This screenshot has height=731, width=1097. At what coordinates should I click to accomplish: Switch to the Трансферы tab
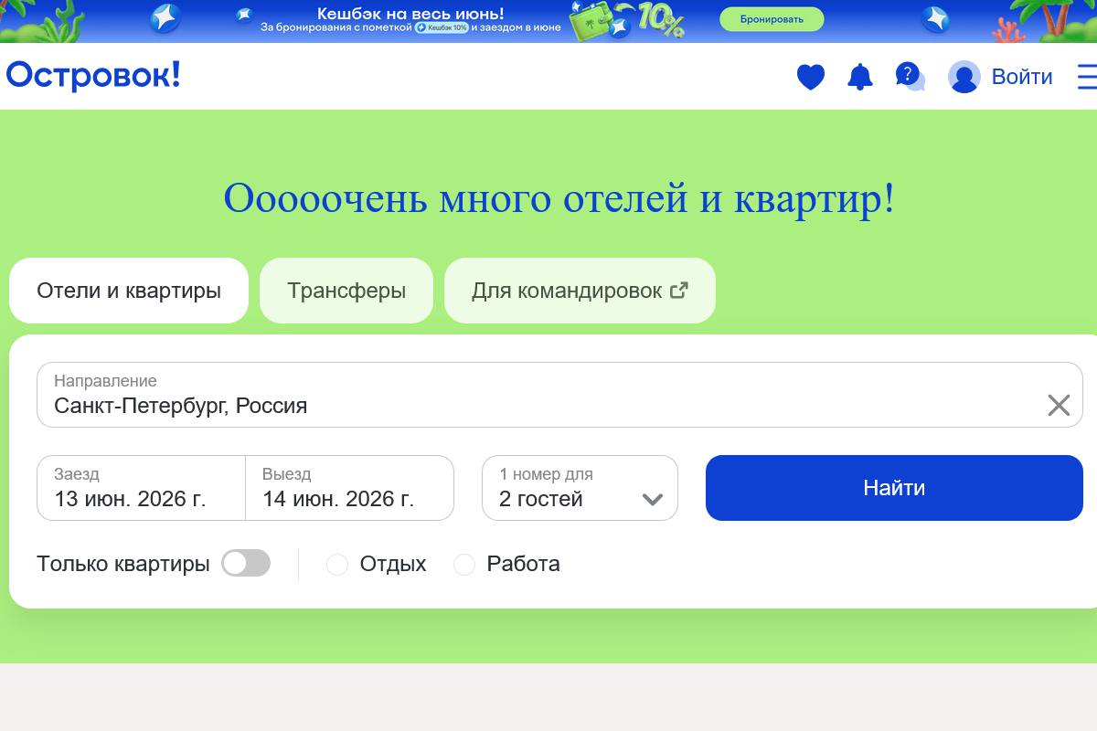click(346, 291)
